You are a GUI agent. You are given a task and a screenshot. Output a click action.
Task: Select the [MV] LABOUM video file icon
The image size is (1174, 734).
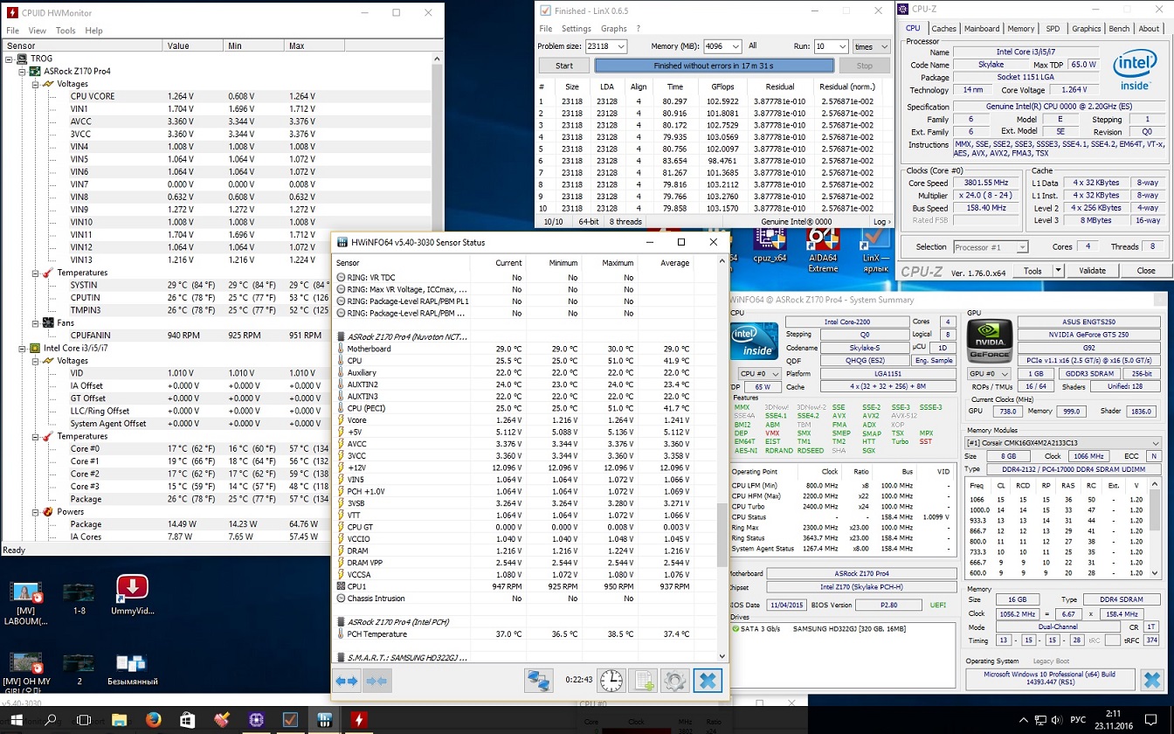tap(25, 603)
